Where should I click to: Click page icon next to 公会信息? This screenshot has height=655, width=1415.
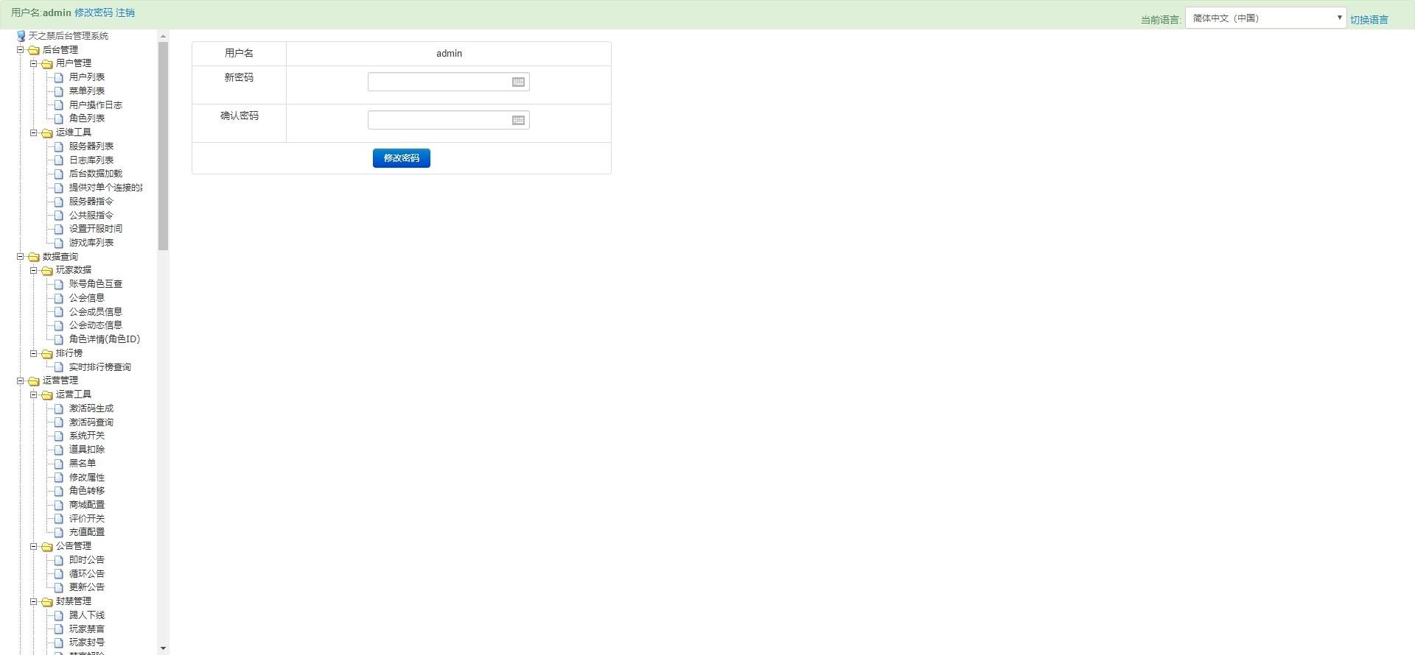coord(59,298)
